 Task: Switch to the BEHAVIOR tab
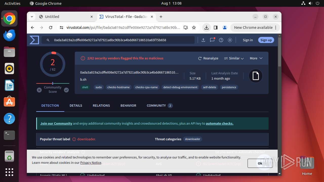128,106
